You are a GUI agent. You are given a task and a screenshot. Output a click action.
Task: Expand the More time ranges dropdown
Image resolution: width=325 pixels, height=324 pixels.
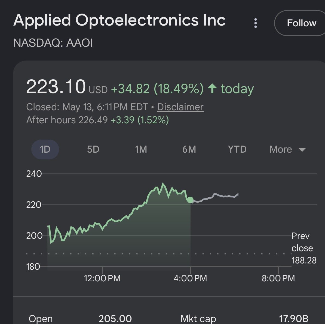point(288,149)
